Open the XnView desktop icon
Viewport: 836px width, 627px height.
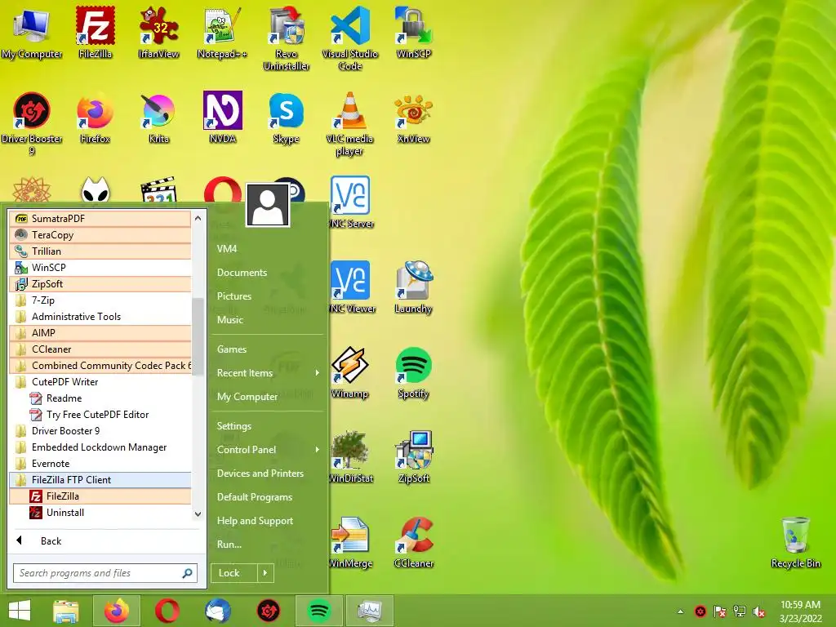414,118
